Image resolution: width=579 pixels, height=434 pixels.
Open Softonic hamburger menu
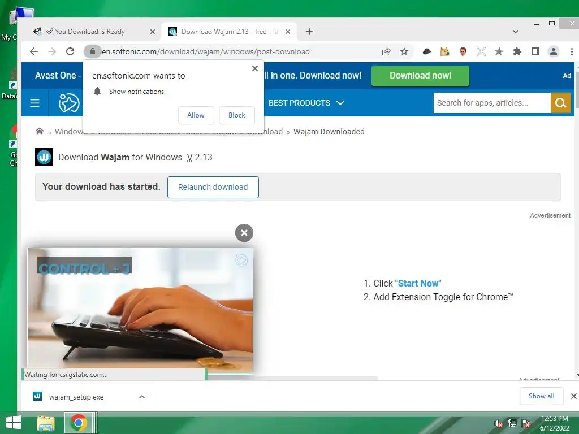pyautogui.click(x=34, y=103)
